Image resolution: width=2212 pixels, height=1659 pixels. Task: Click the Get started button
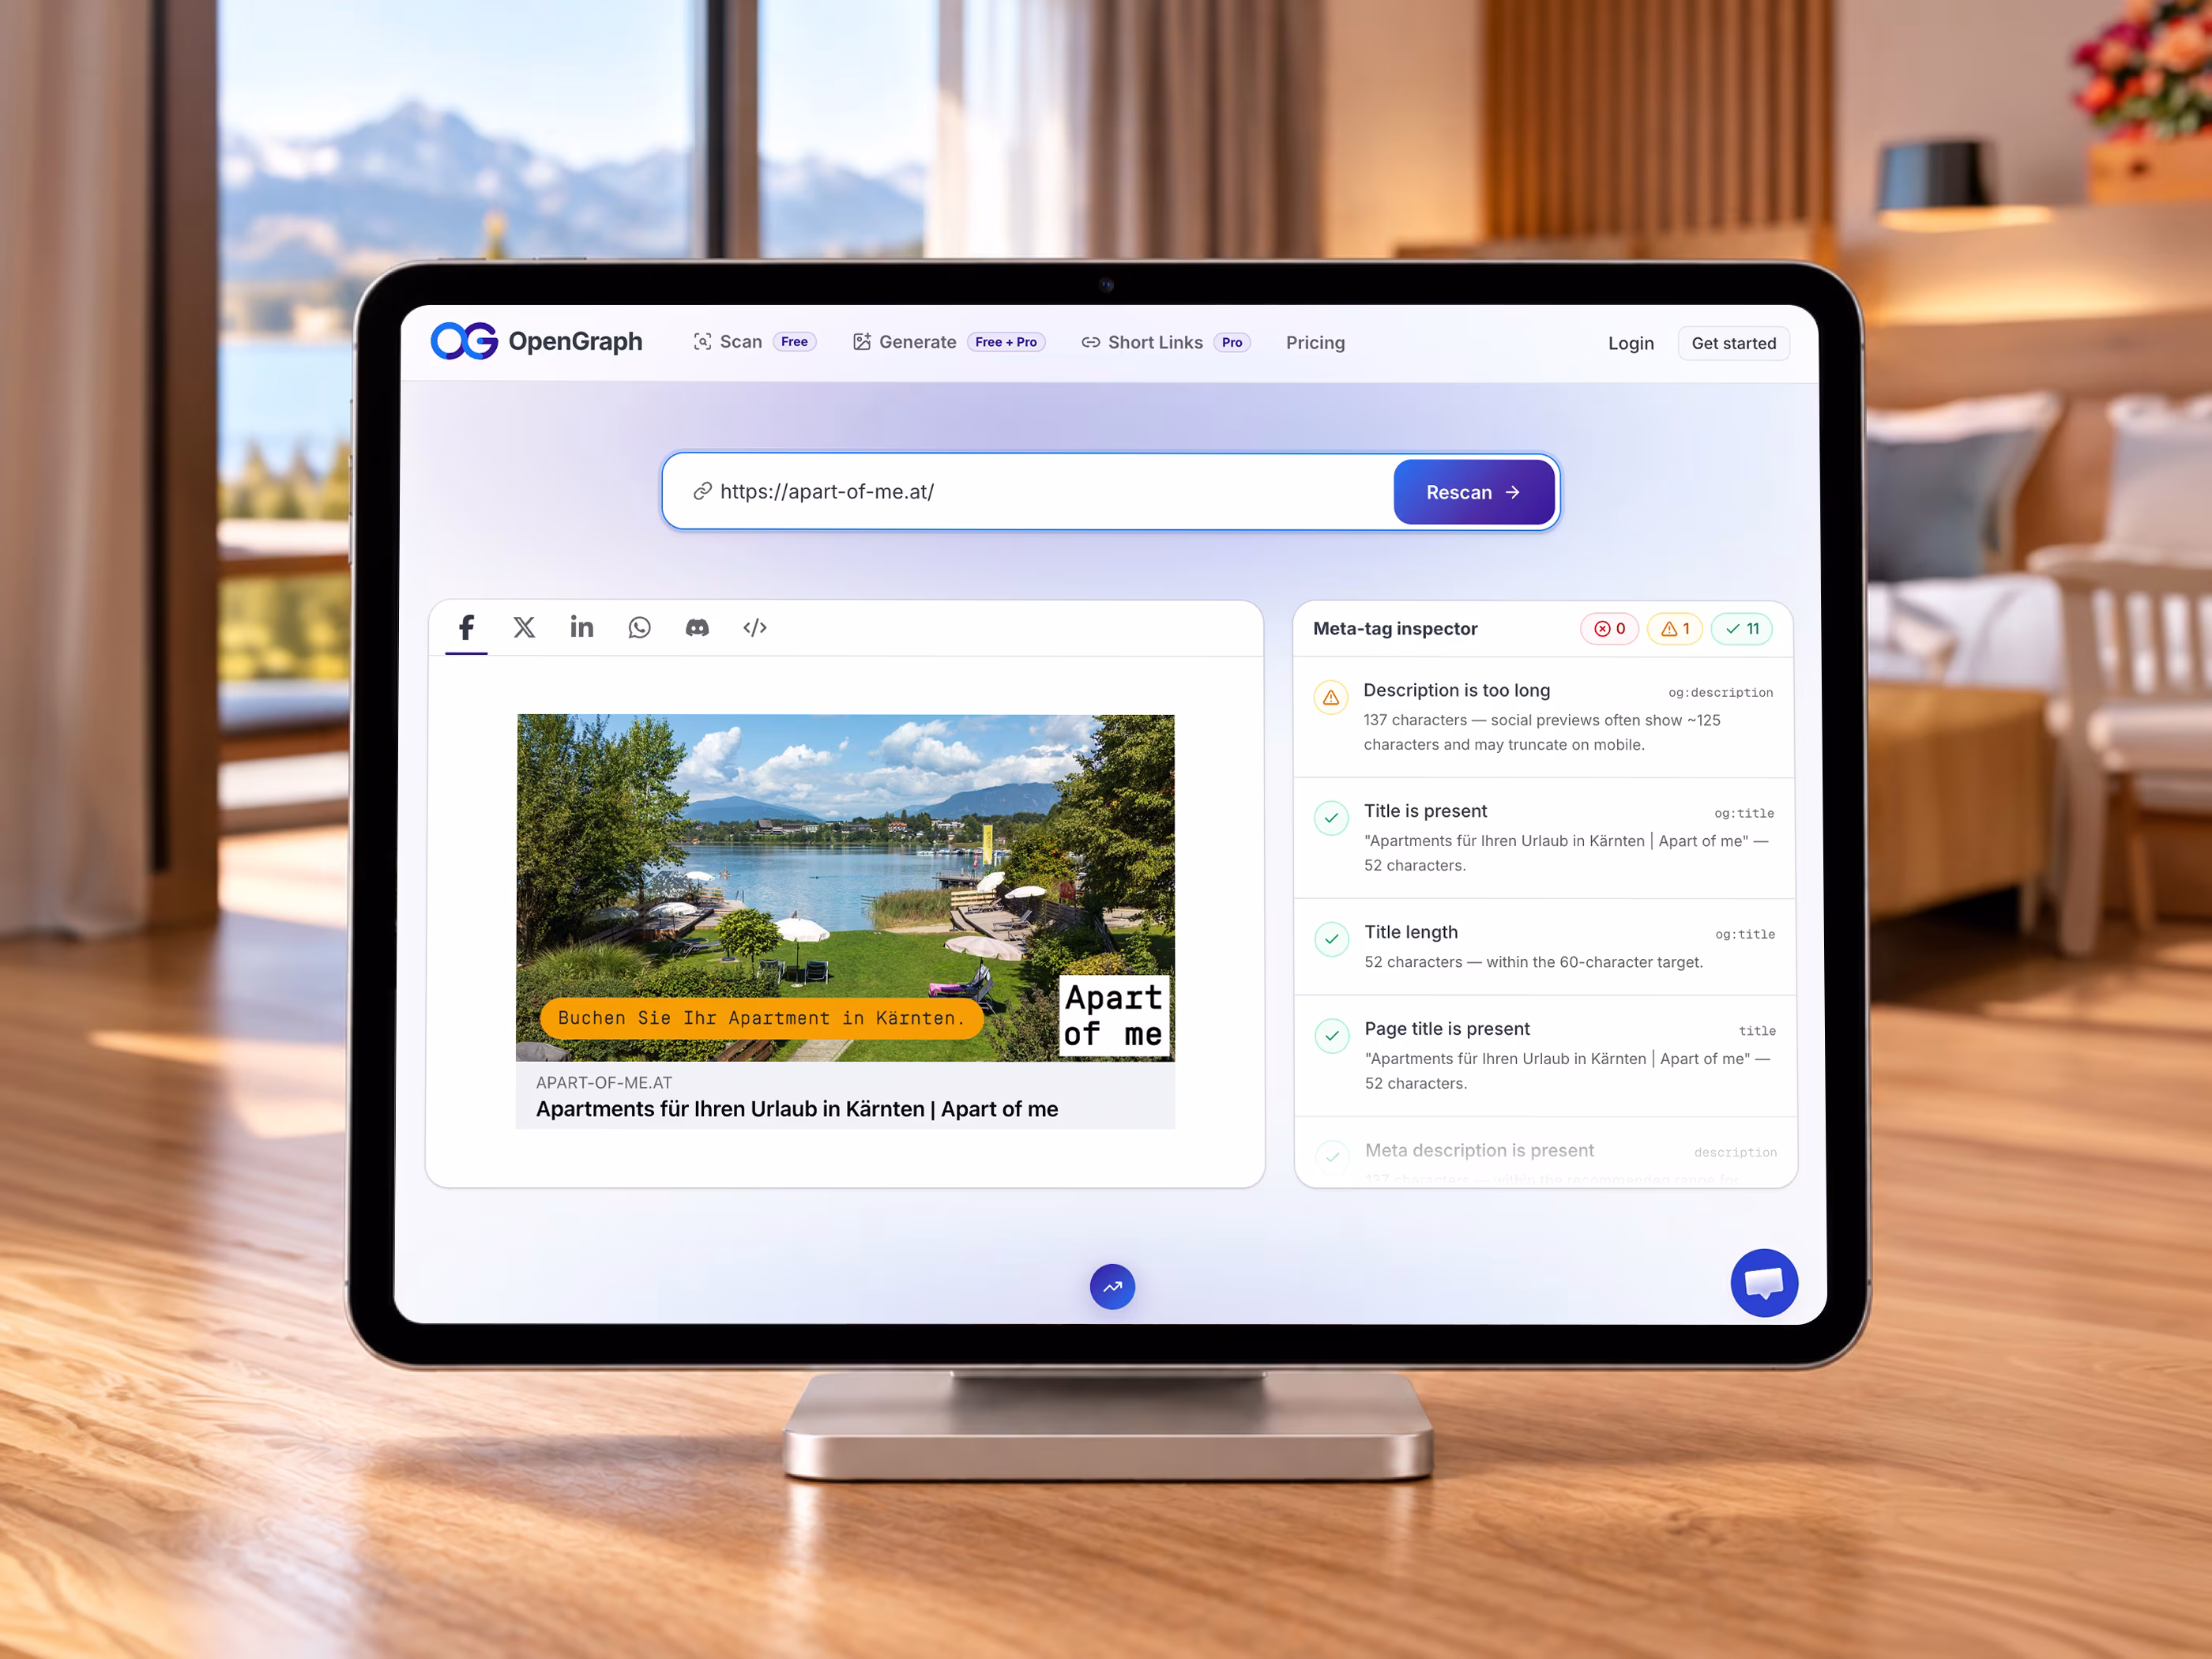(x=1733, y=344)
